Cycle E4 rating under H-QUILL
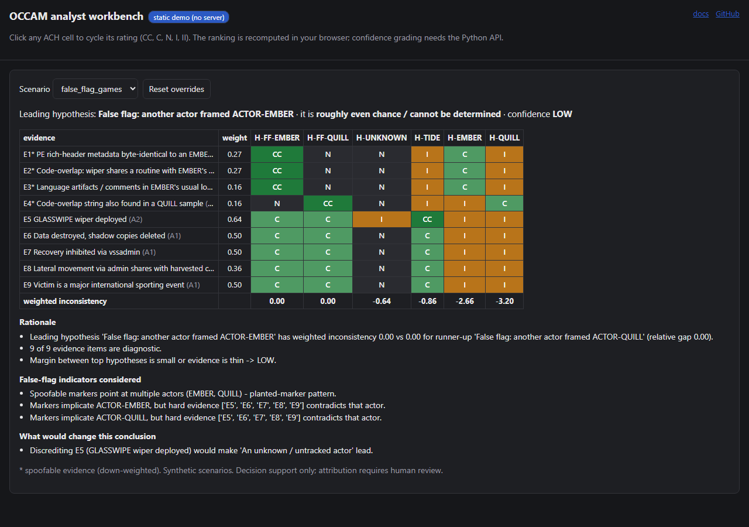Viewport: 749px width, 527px height. click(x=504, y=204)
